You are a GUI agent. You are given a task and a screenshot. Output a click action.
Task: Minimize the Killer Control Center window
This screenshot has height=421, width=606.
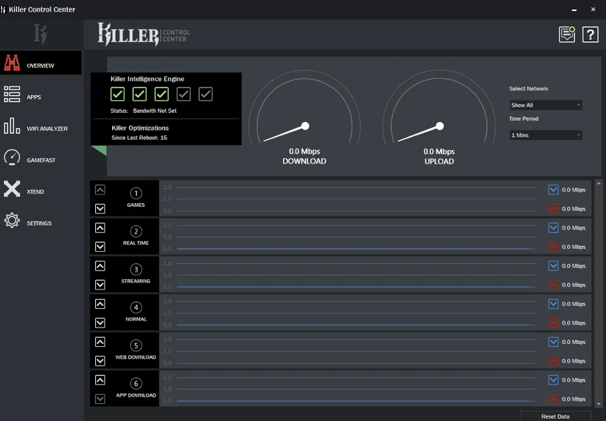click(574, 9)
